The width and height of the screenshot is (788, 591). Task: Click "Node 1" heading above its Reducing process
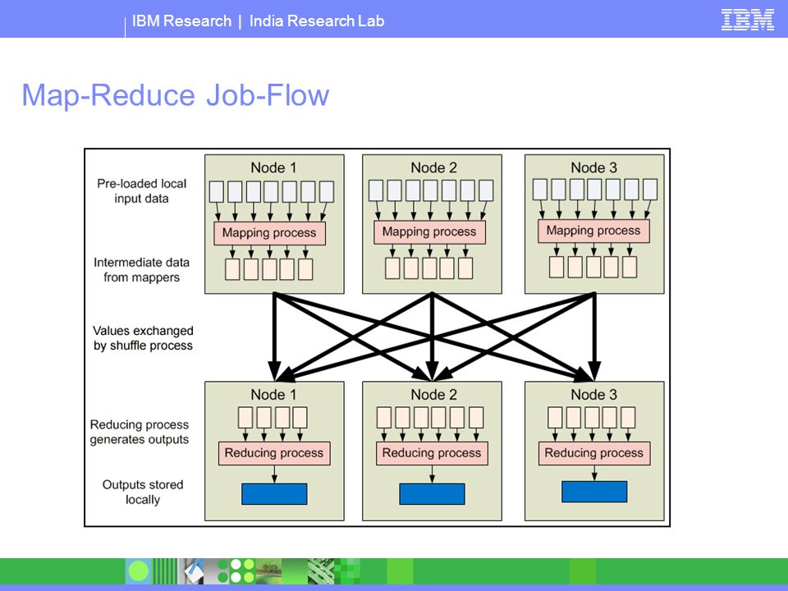pos(274,395)
